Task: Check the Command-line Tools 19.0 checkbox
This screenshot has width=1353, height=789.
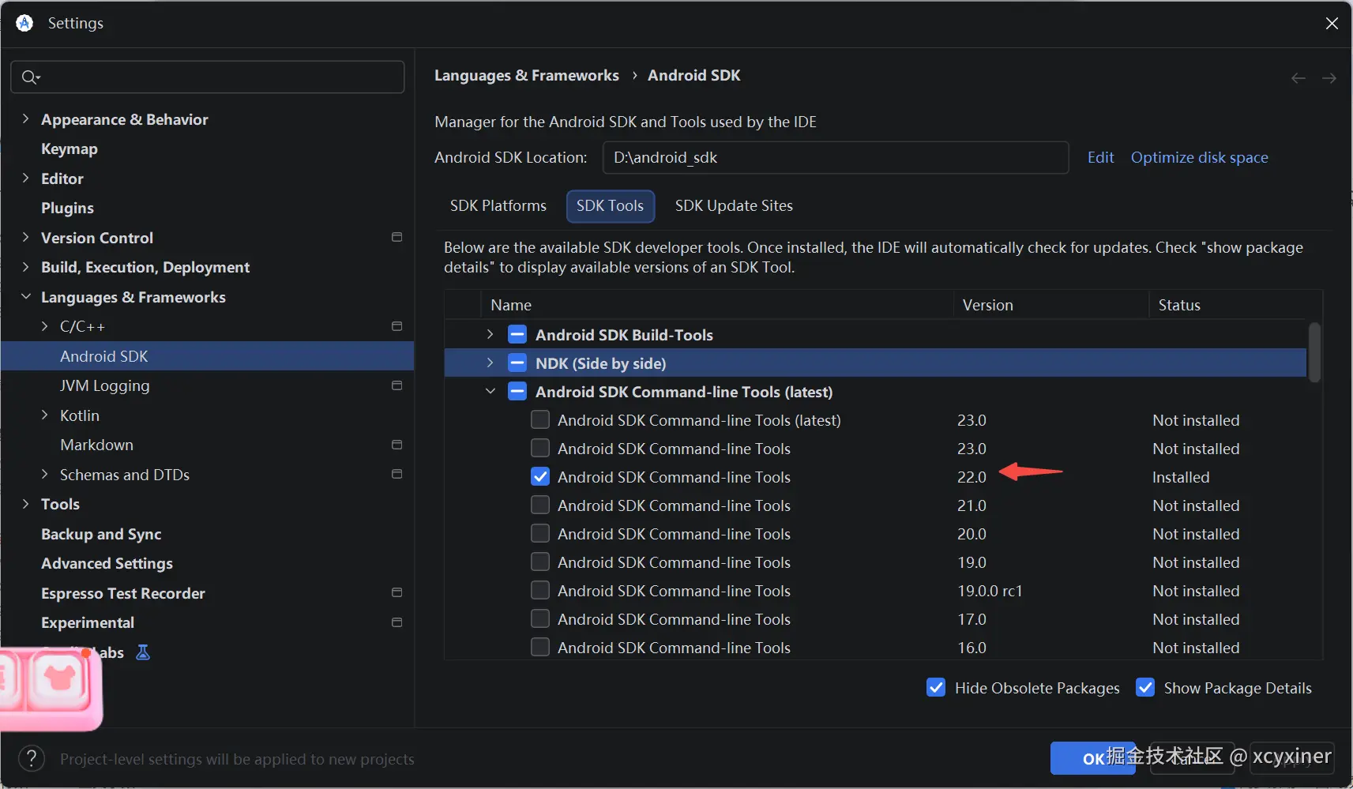Action: pos(540,562)
